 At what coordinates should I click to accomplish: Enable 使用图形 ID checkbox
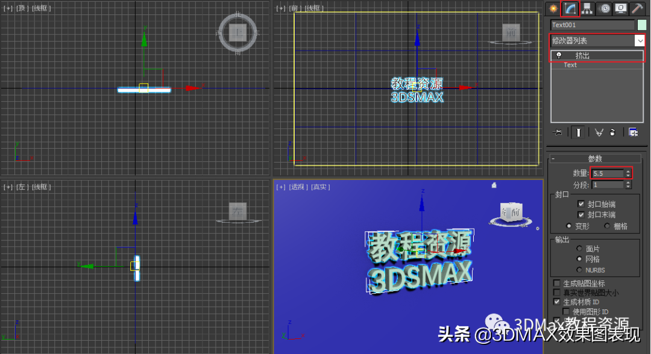click(566, 311)
